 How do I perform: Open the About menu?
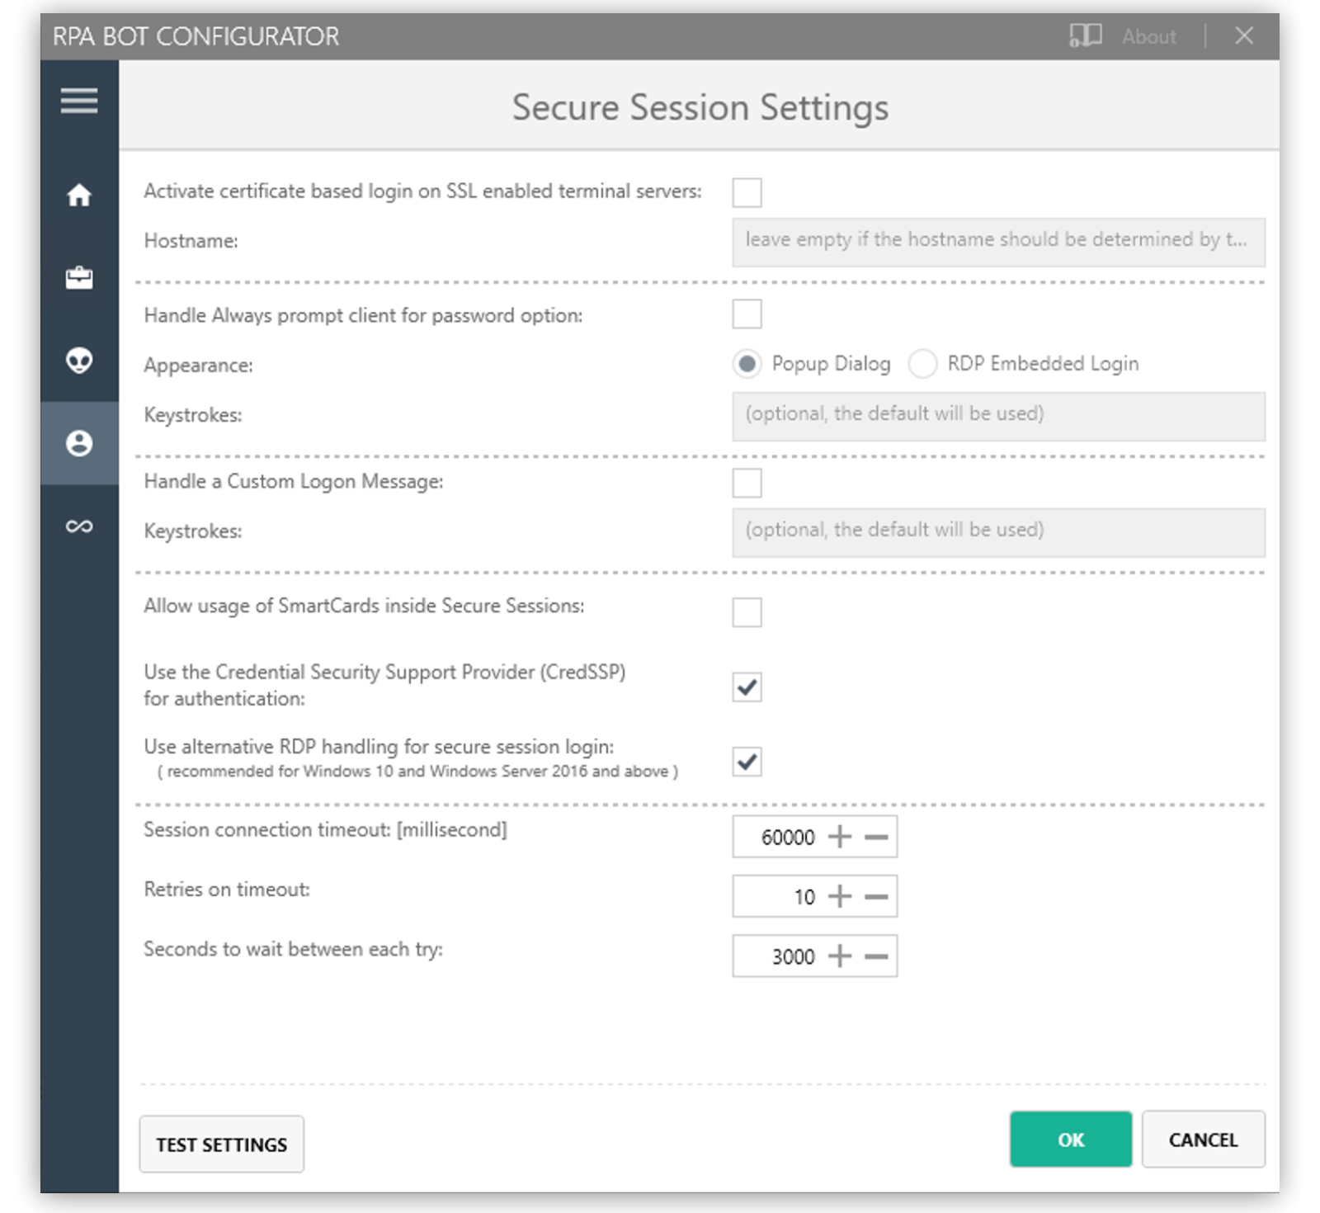(1148, 35)
